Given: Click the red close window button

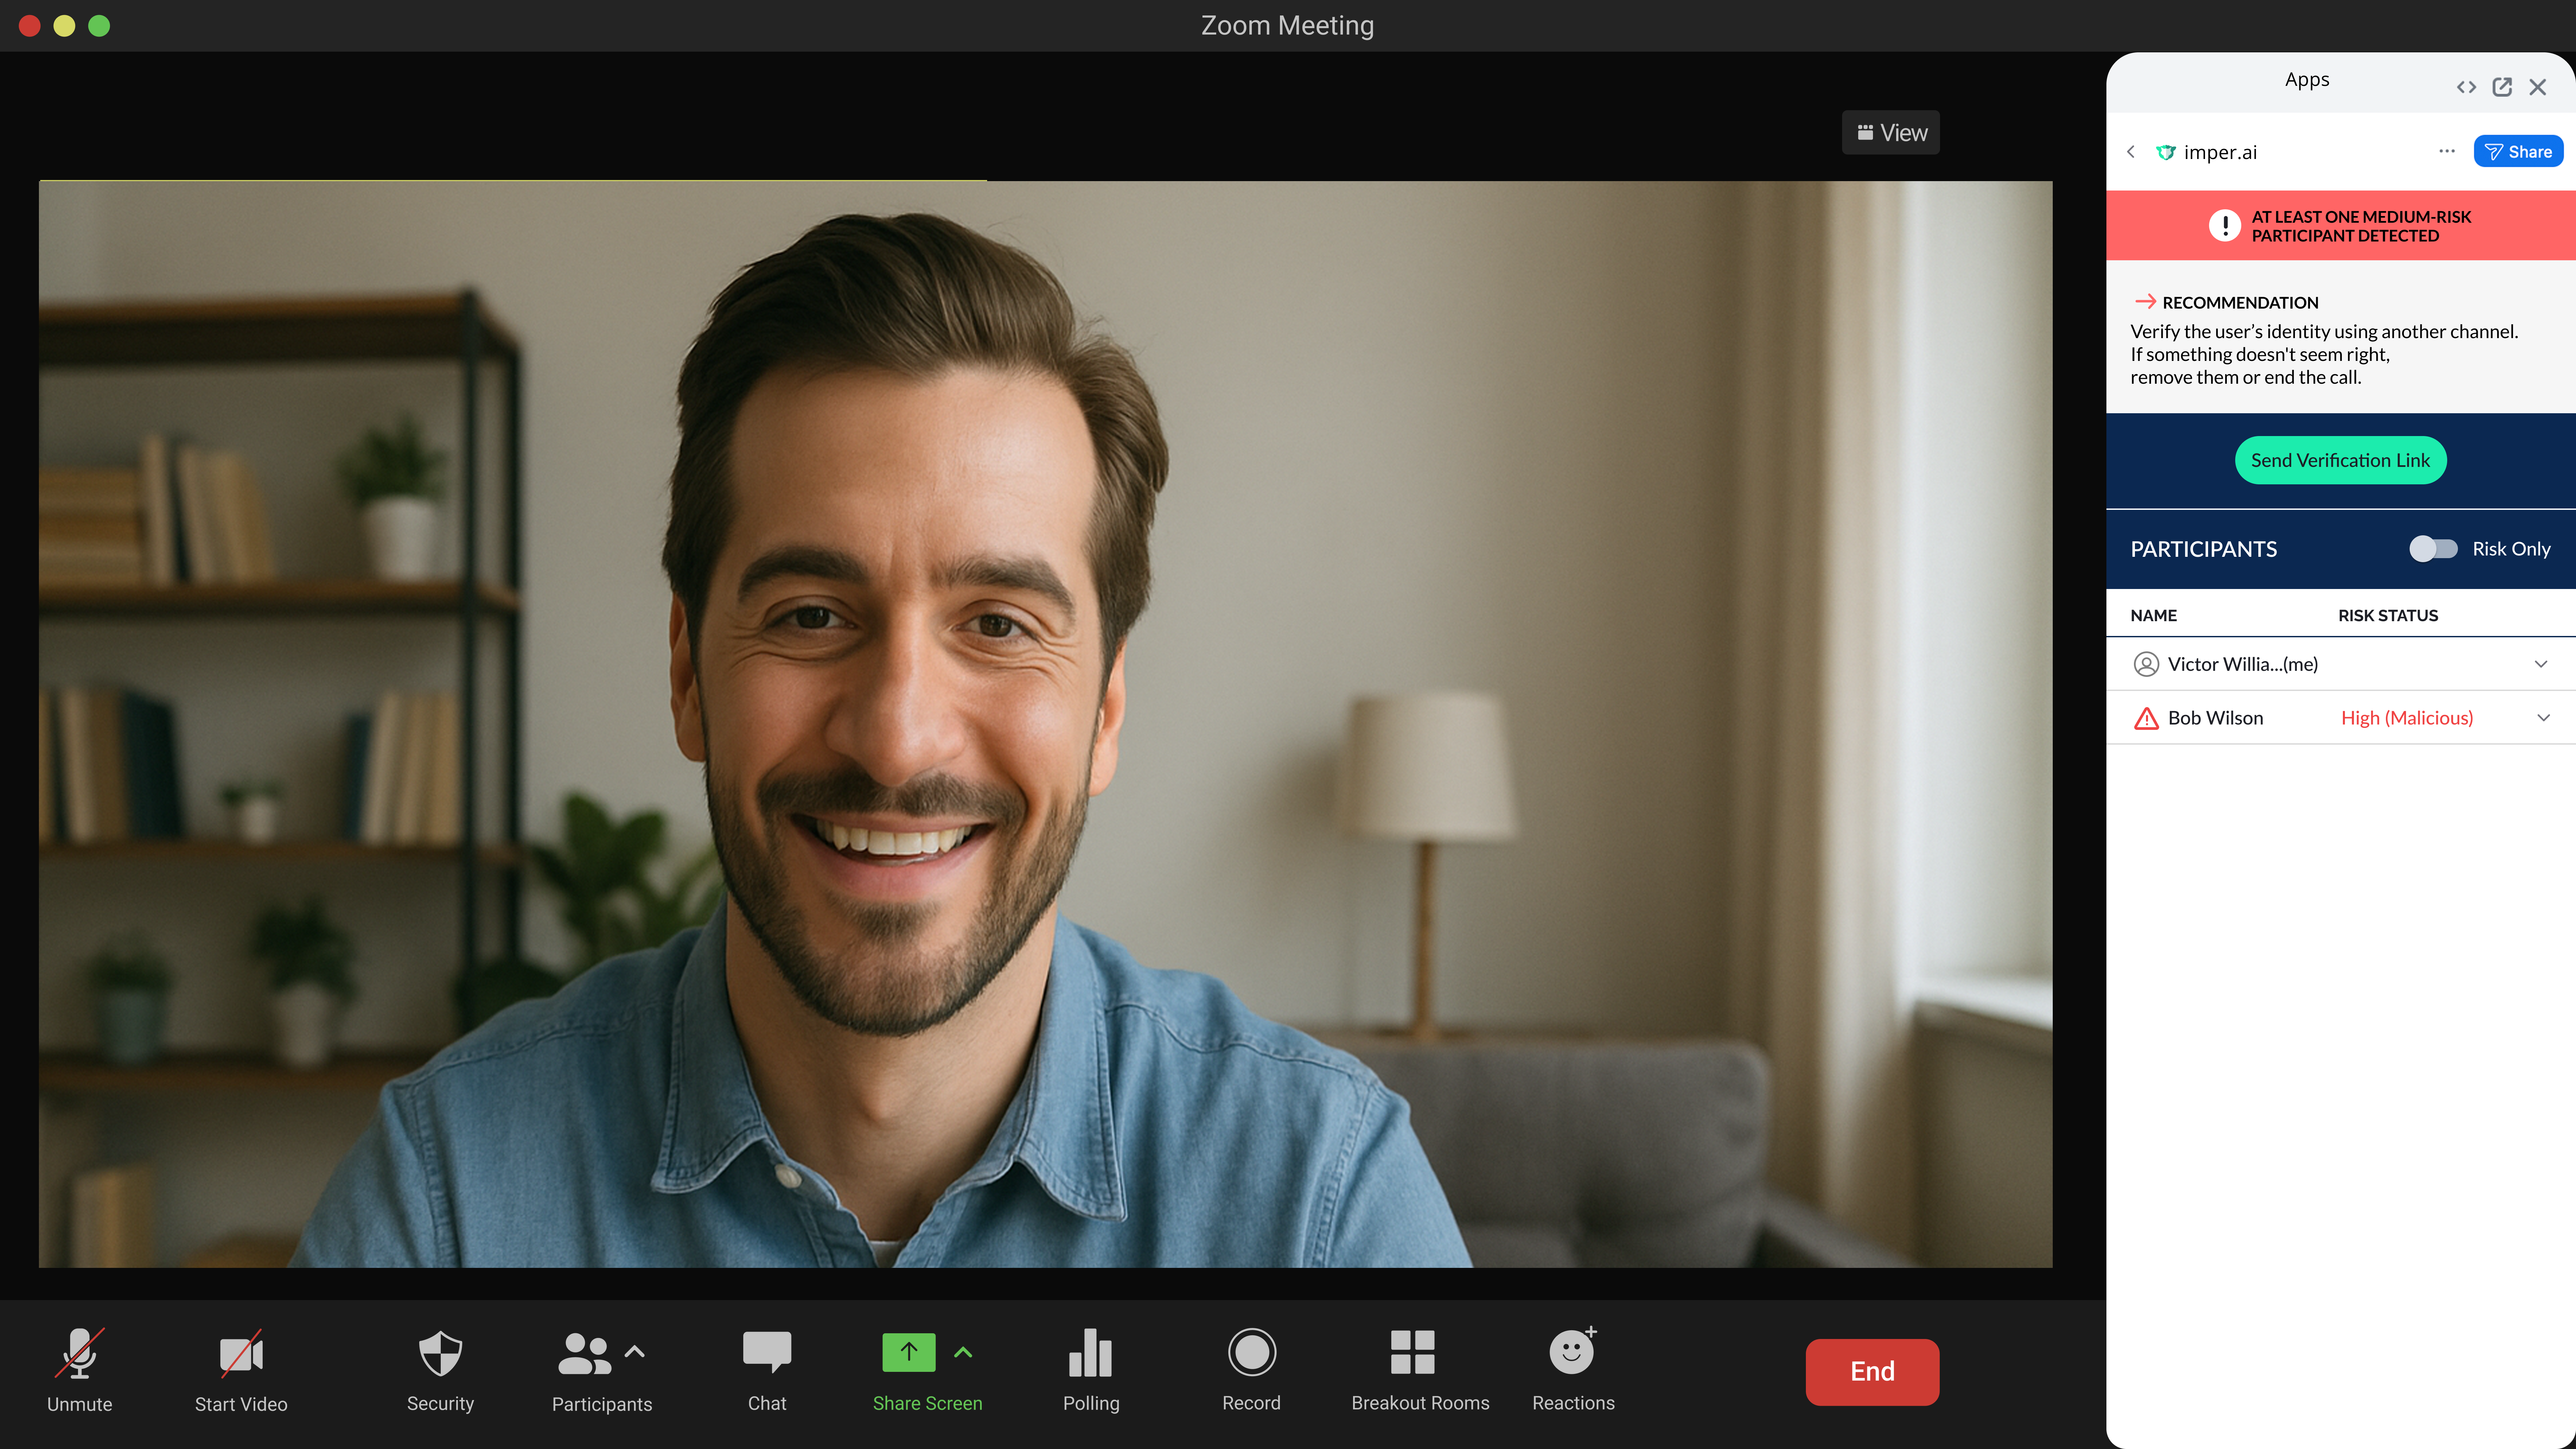Looking at the screenshot, I should (30, 26).
